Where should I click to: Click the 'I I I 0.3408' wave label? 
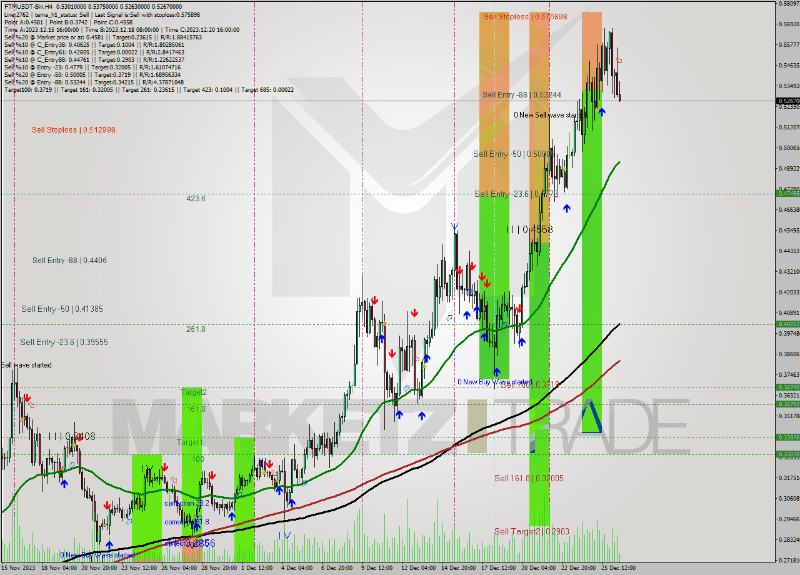(72, 437)
